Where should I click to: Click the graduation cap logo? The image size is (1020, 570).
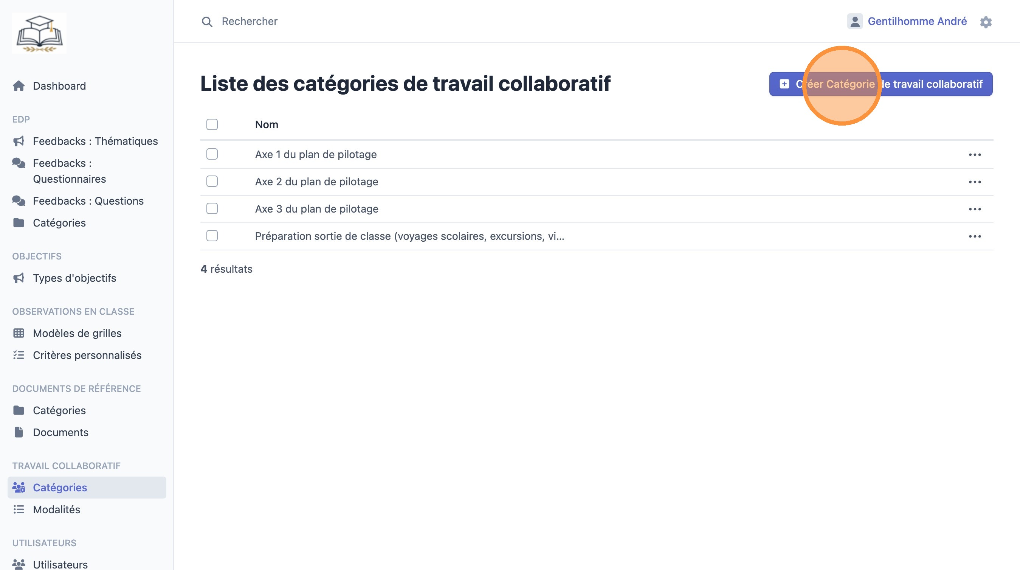[x=39, y=33]
